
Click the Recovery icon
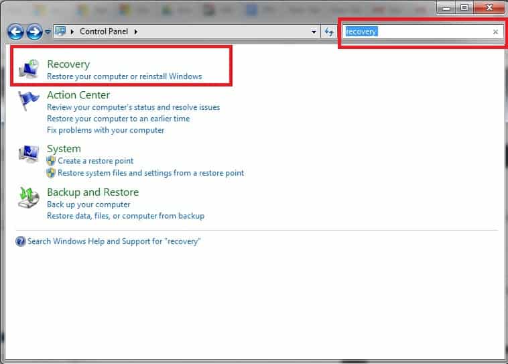(29, 69)
